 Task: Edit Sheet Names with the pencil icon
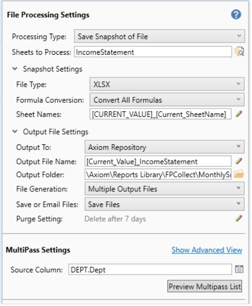tap(239, 114)
